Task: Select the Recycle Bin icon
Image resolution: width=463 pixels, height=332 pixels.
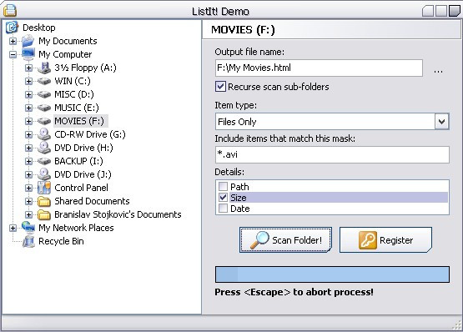Action: 28,241
